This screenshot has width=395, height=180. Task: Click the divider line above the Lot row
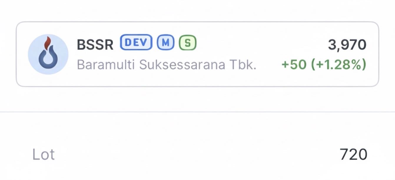[x=197, y=112]
